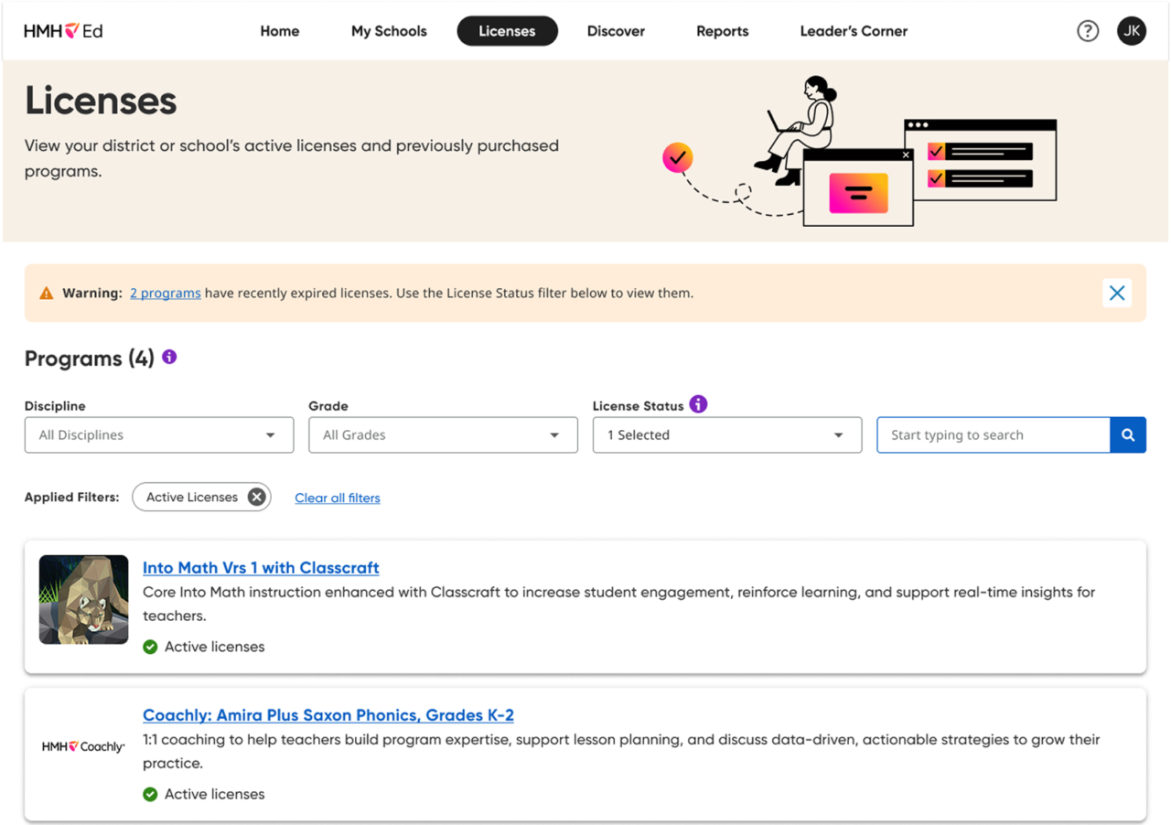Click the orange warning triangle icon

47,294
